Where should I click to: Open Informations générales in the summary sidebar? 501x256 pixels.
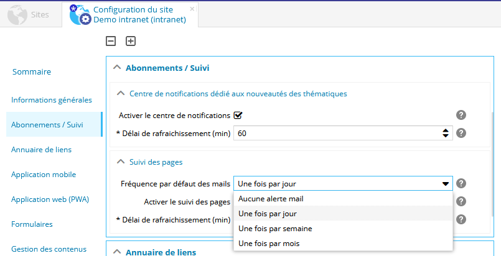(52, 99)
